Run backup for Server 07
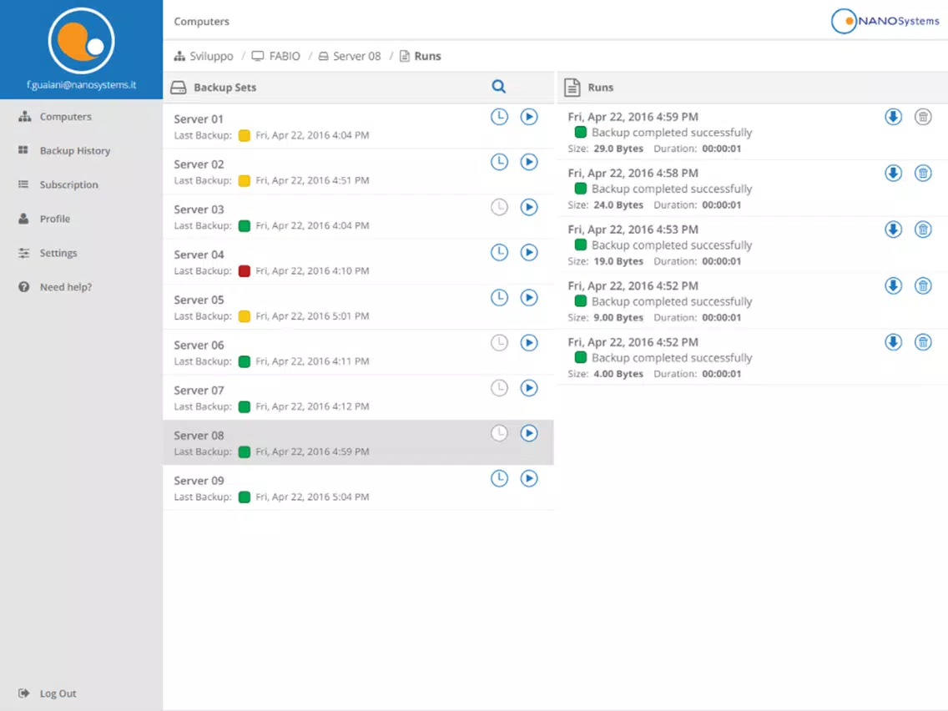The height and width of the screenshot is (711, 948). [x=529, y=388]
